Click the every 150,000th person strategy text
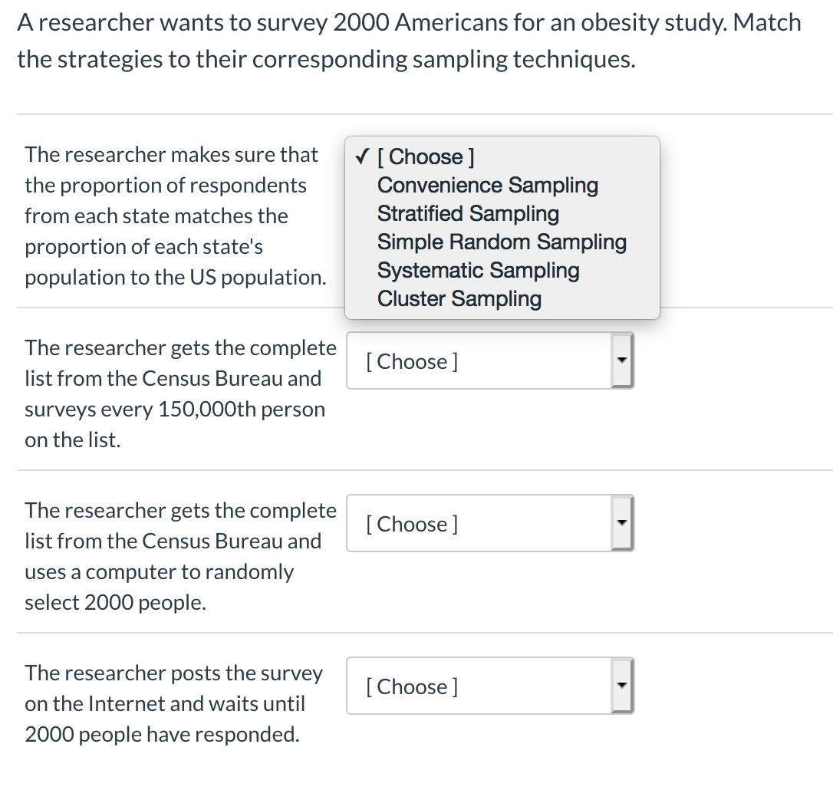The image size is (833, 790). click(179, 393)
